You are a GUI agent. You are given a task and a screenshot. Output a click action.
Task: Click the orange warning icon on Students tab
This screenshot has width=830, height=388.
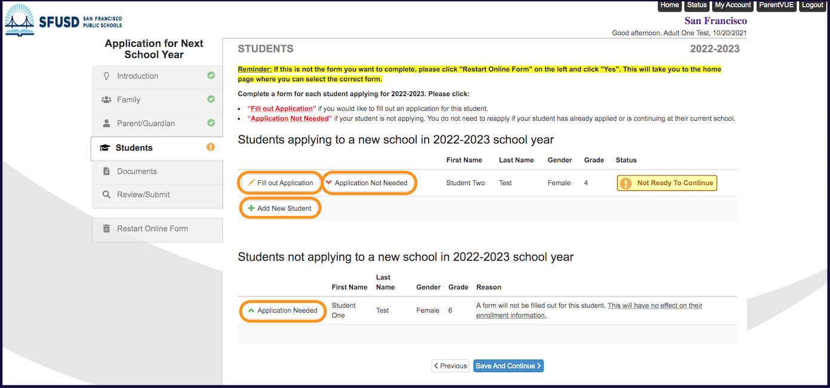click(210, 147)
